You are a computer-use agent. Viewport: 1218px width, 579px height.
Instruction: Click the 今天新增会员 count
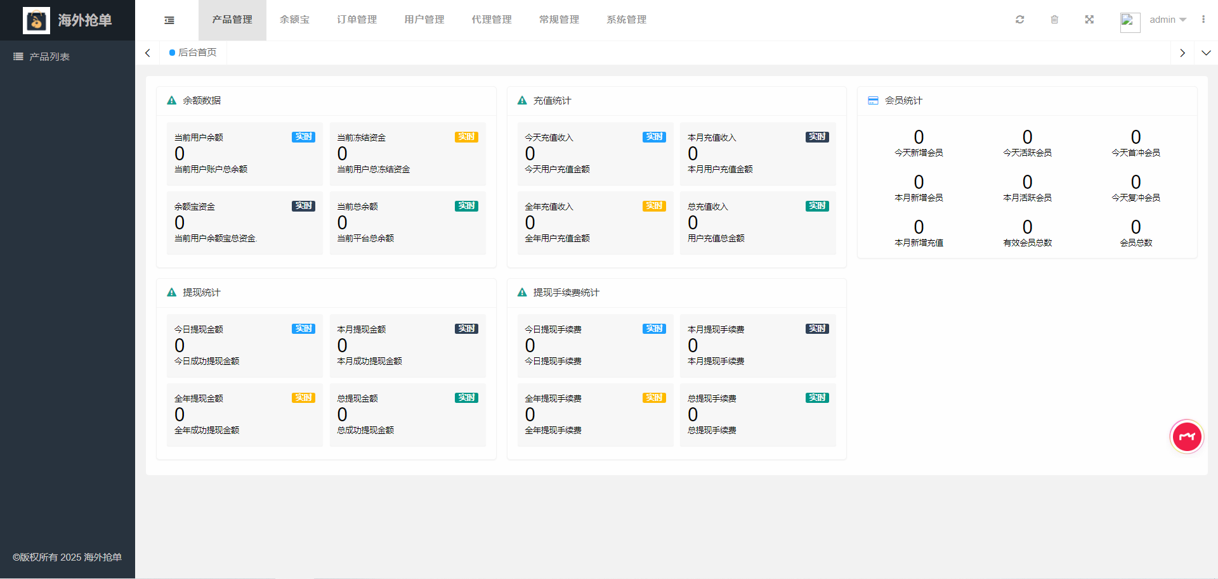pos(918,137)
